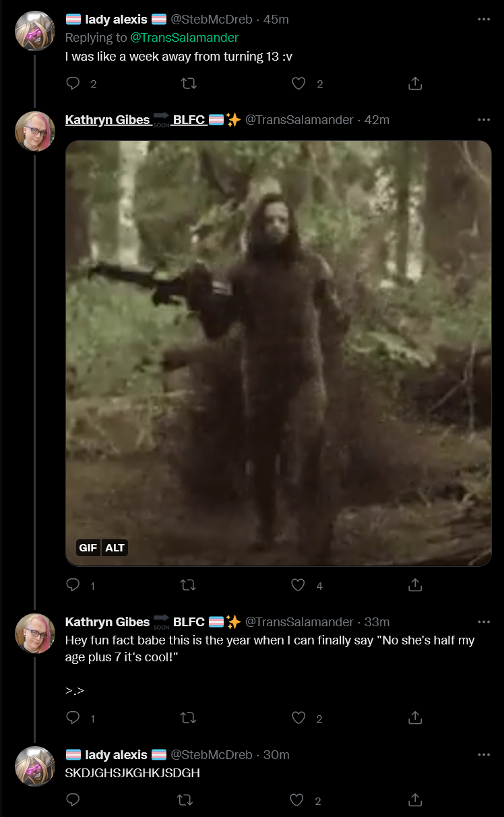Like the "half my age plus 7" tweet
Viewport: 504px width, 817px height.
pos(298,718)
